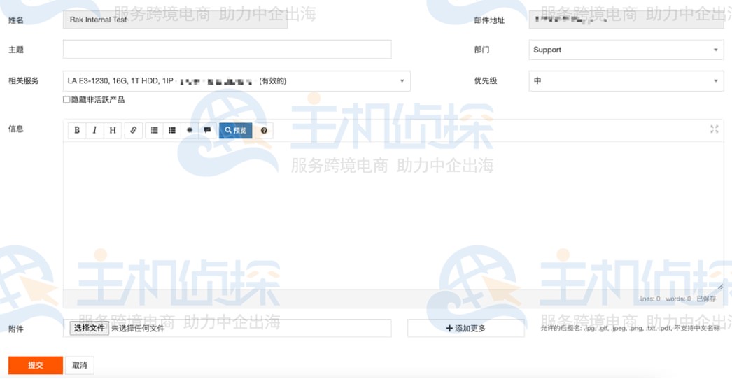Check the 隐藏非活跃产品 checkbox
732x379 pixels.
[67, 100]
